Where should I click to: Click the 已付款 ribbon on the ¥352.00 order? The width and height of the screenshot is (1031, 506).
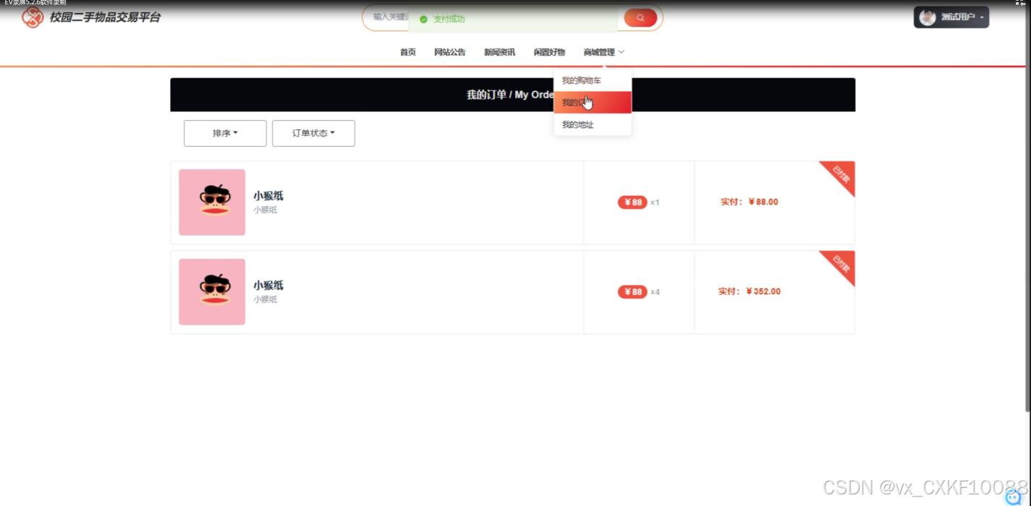(x=840, y=265)
